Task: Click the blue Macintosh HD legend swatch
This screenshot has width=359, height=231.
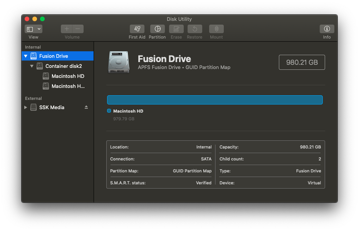Action: tap(109, 111)
